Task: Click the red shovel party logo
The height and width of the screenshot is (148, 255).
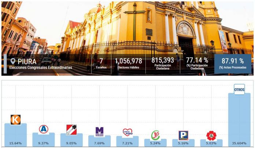Action: coord(71,130)
